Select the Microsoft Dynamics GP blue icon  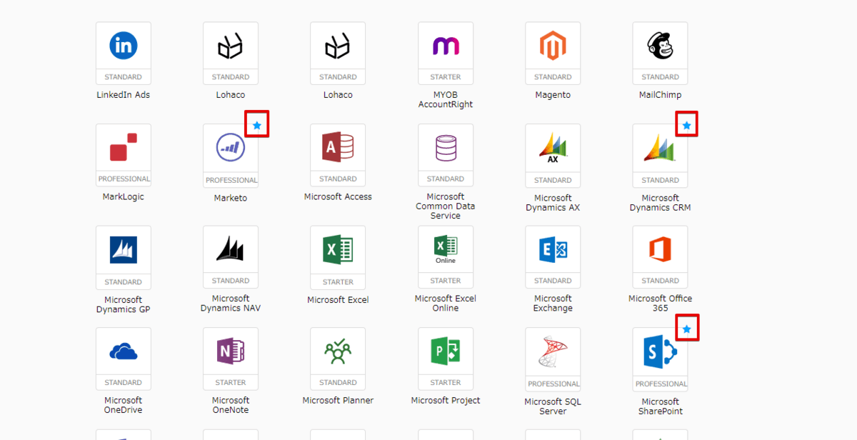124,250
